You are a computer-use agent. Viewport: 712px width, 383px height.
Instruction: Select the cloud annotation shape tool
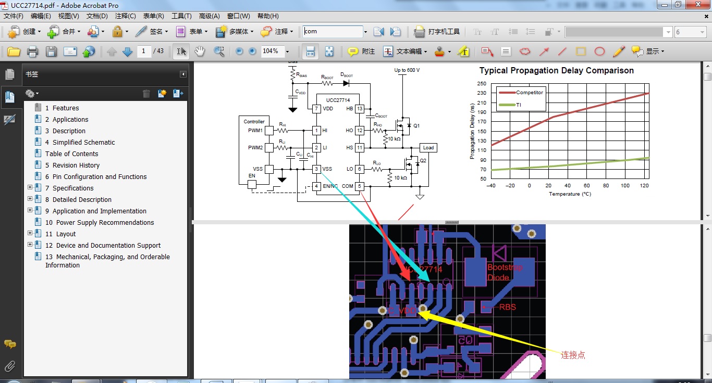pos(525,52)
